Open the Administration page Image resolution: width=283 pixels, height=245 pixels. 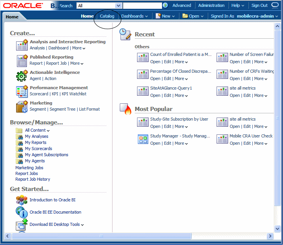tap(211, 5)
